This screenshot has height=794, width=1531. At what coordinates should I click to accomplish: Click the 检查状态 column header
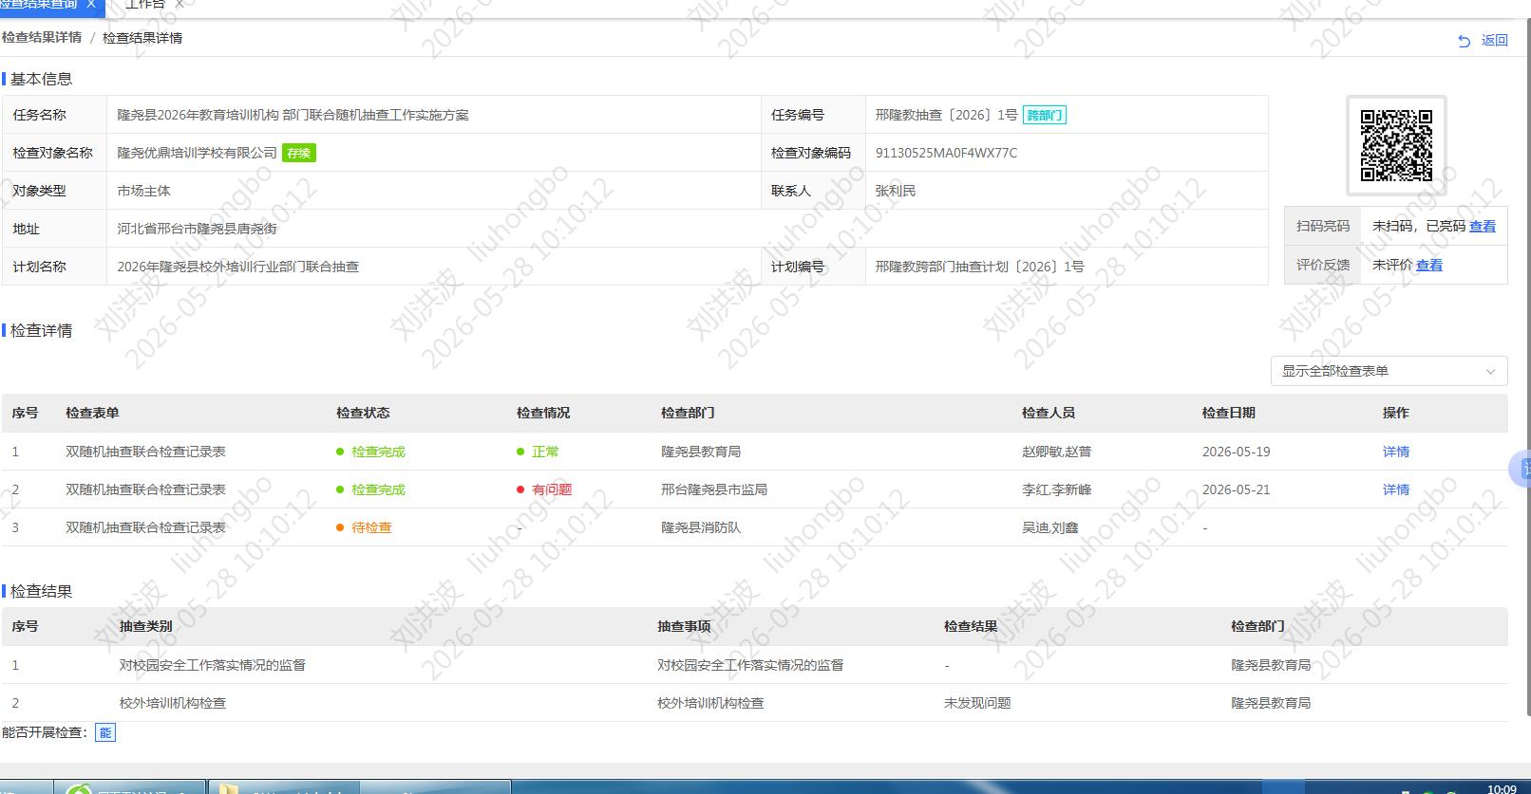pos(363,413)
